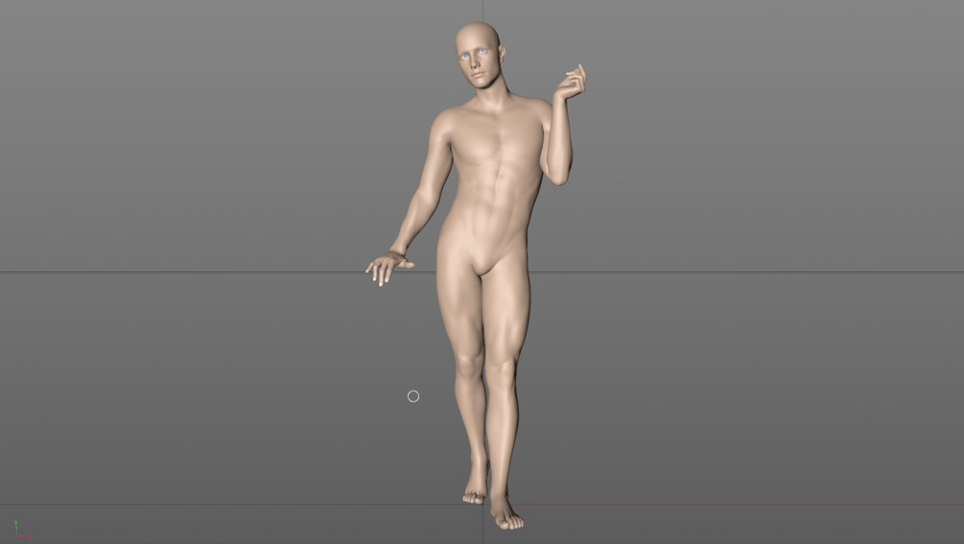Click the XYZ axis orientation gizmo

pos(21,530)
